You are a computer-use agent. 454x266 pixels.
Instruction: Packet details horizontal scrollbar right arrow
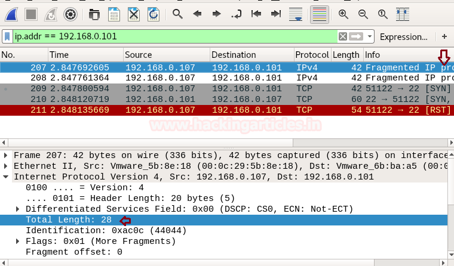(x=443, y=263)
